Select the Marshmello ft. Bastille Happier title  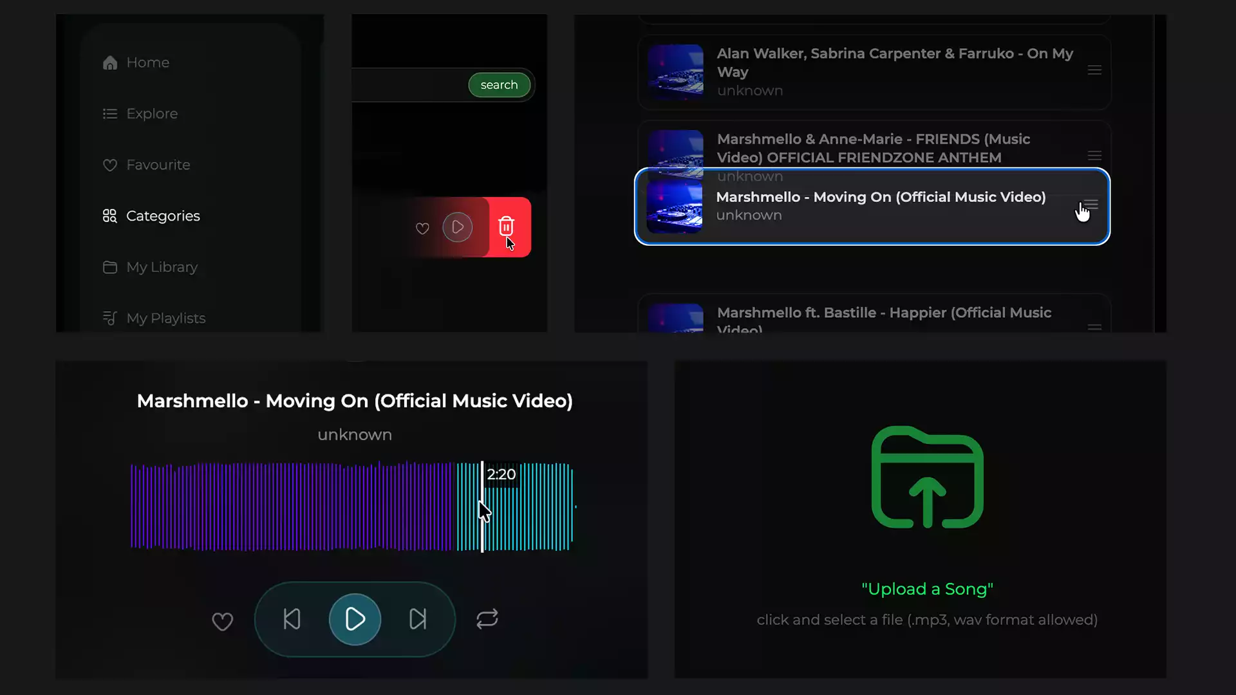tap(884, 320)
